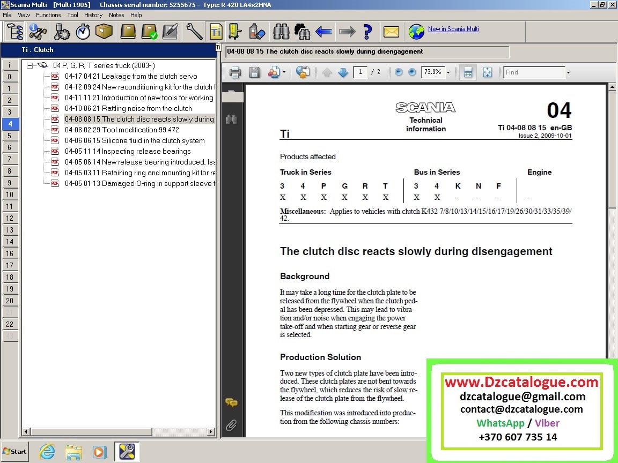Toggle fit one full page view
The width and height of the screenshot is (618, 463).
coord(488,72)
